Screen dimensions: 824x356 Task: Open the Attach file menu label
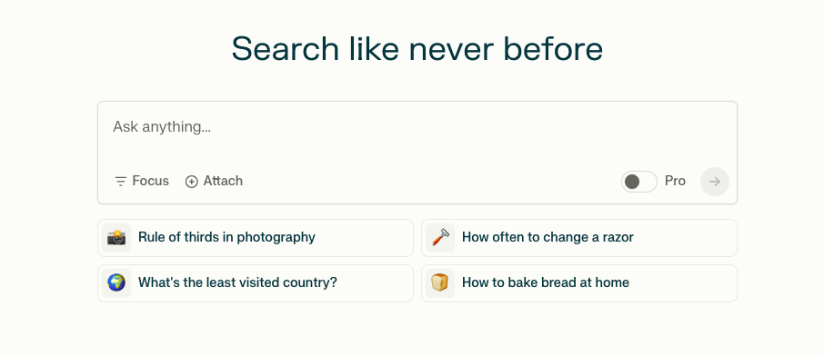pyautogui.click(x=223, y=181)
